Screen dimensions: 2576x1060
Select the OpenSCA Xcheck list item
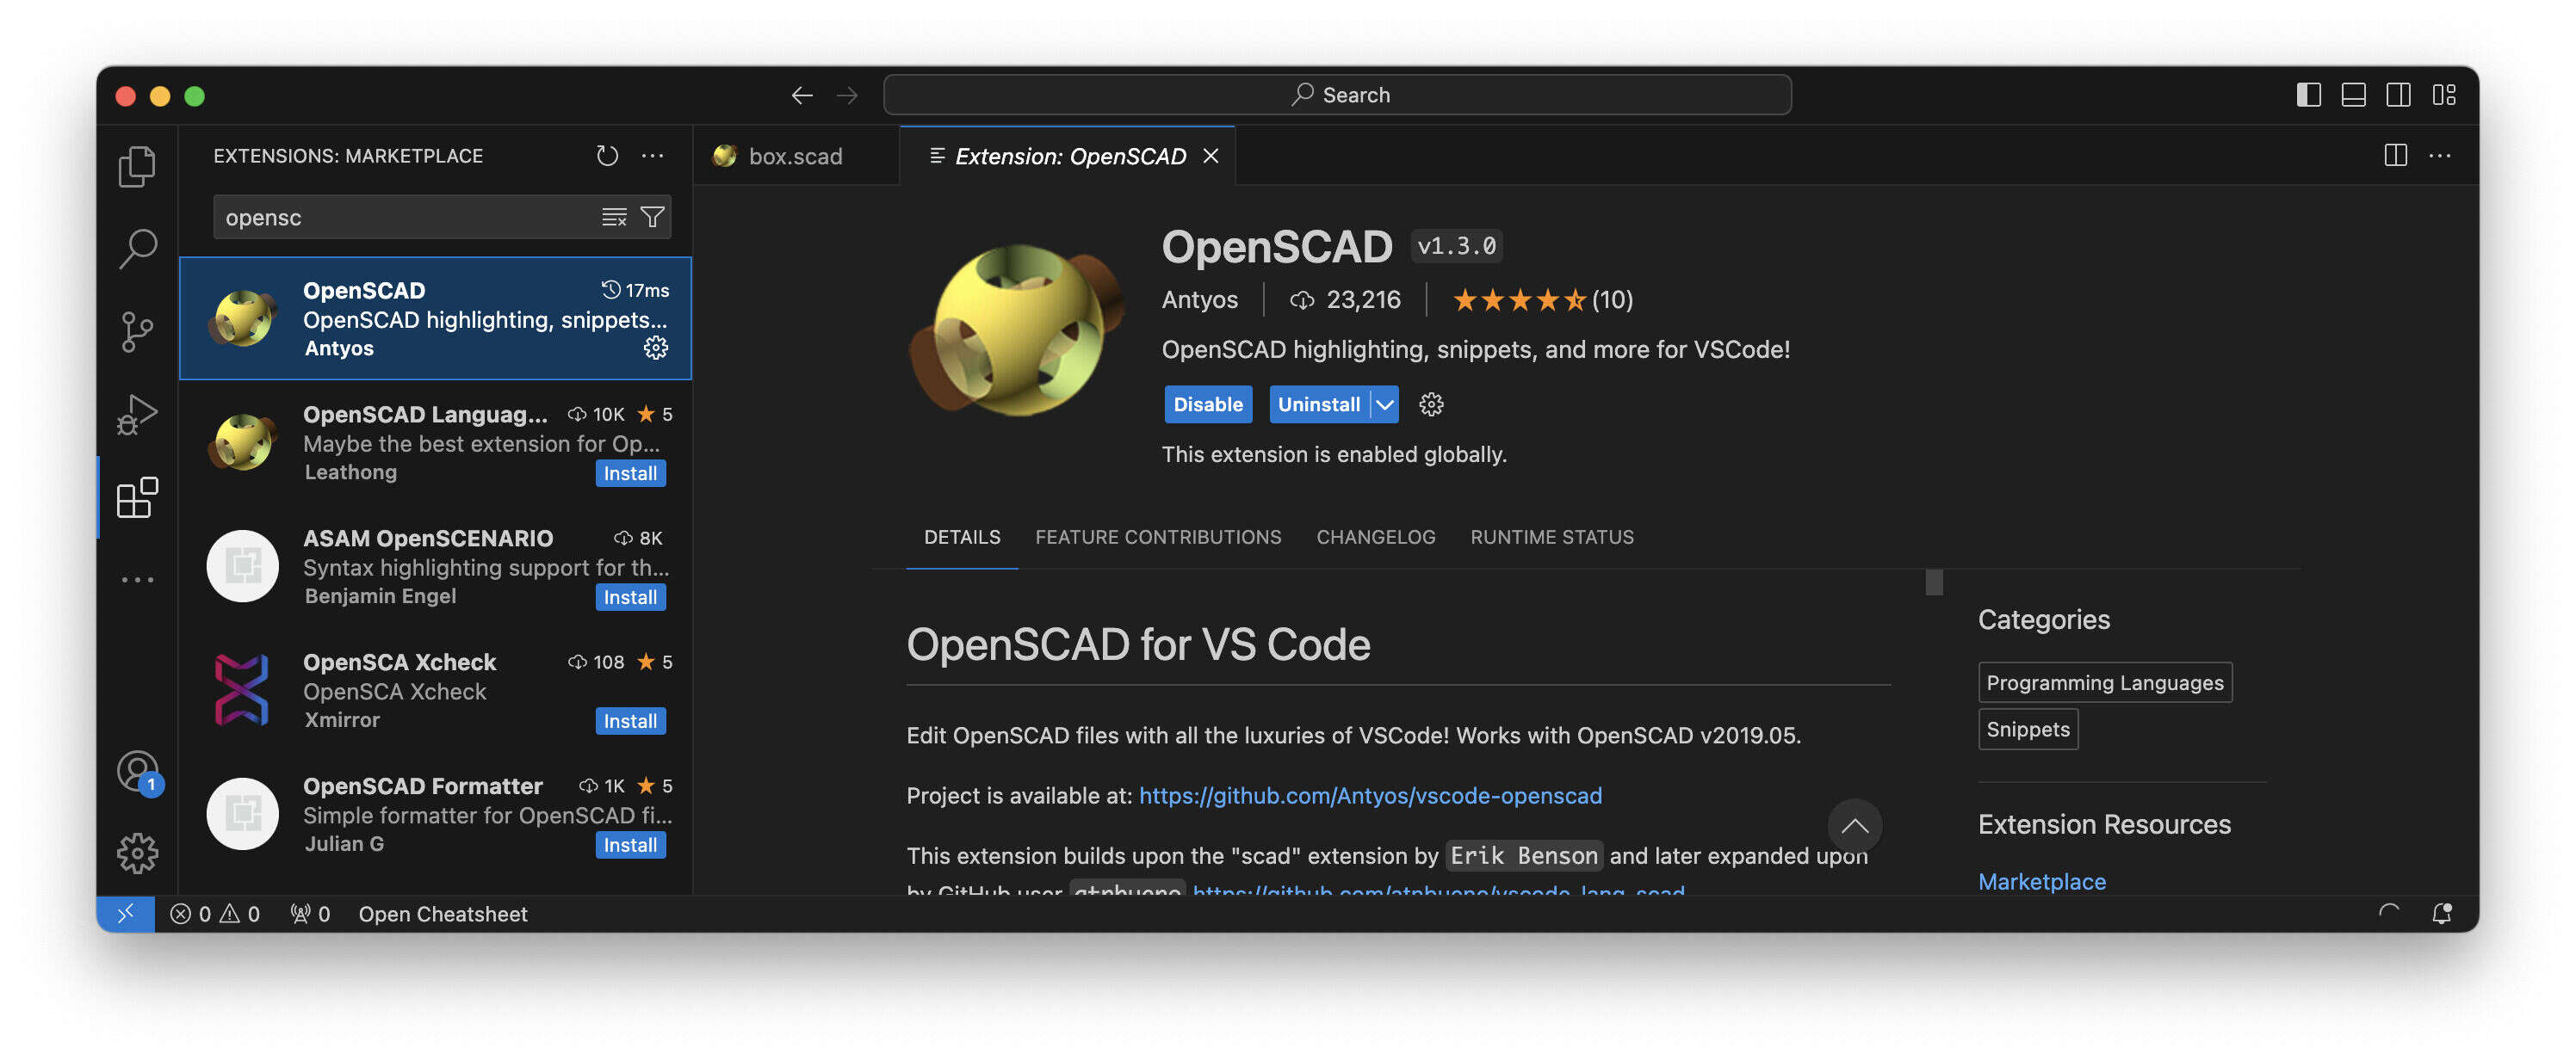(x=435, y=690)
